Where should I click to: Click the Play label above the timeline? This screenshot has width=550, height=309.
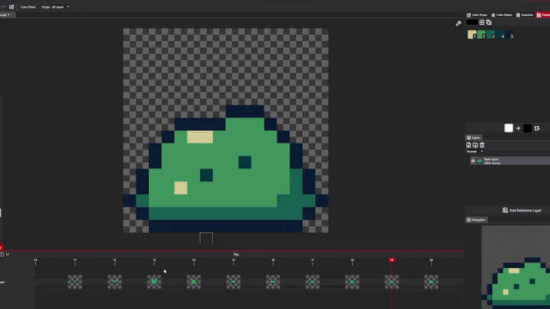236,255
